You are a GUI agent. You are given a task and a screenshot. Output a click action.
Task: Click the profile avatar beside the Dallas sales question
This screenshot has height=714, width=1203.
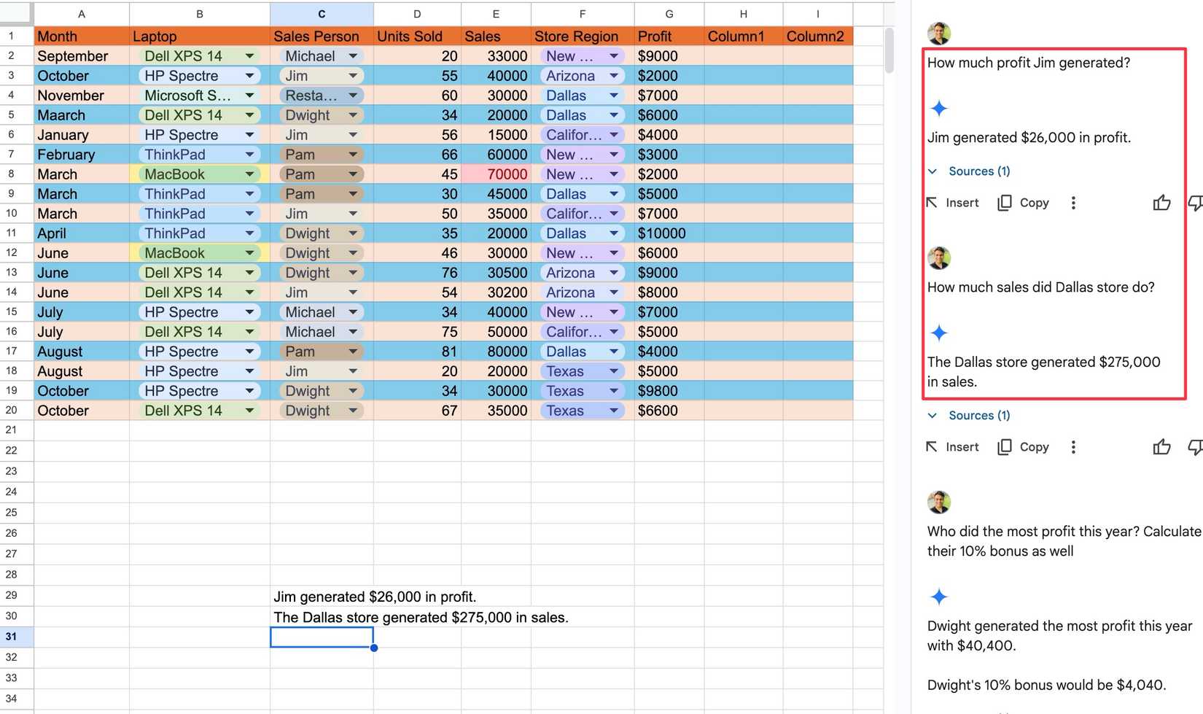(x=939, y=257)
